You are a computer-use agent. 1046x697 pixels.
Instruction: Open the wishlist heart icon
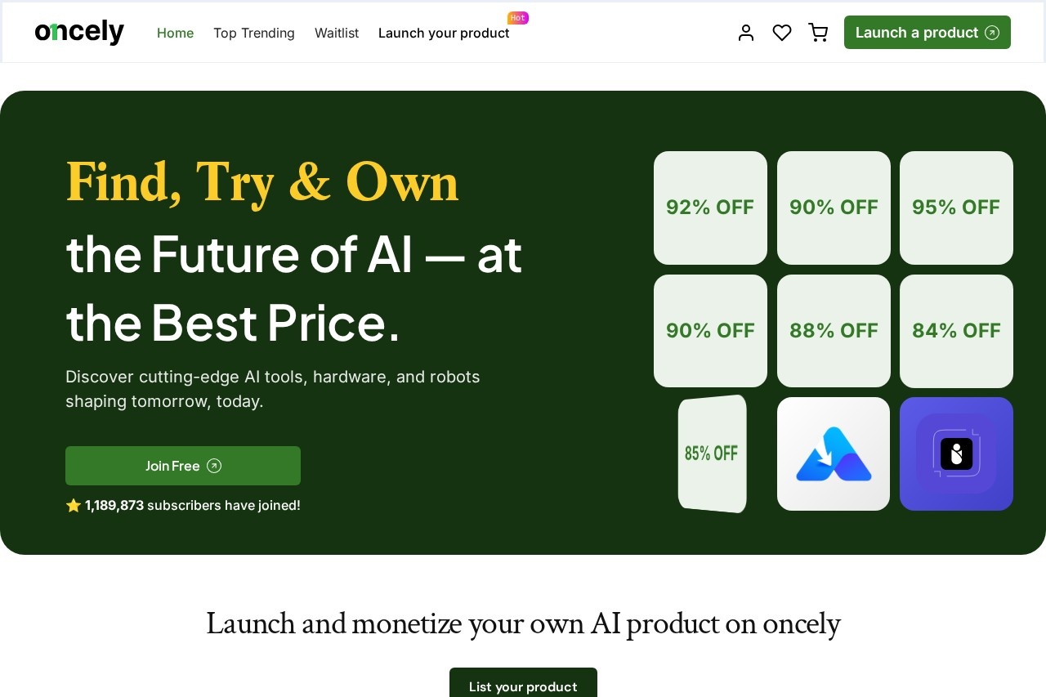782,33
